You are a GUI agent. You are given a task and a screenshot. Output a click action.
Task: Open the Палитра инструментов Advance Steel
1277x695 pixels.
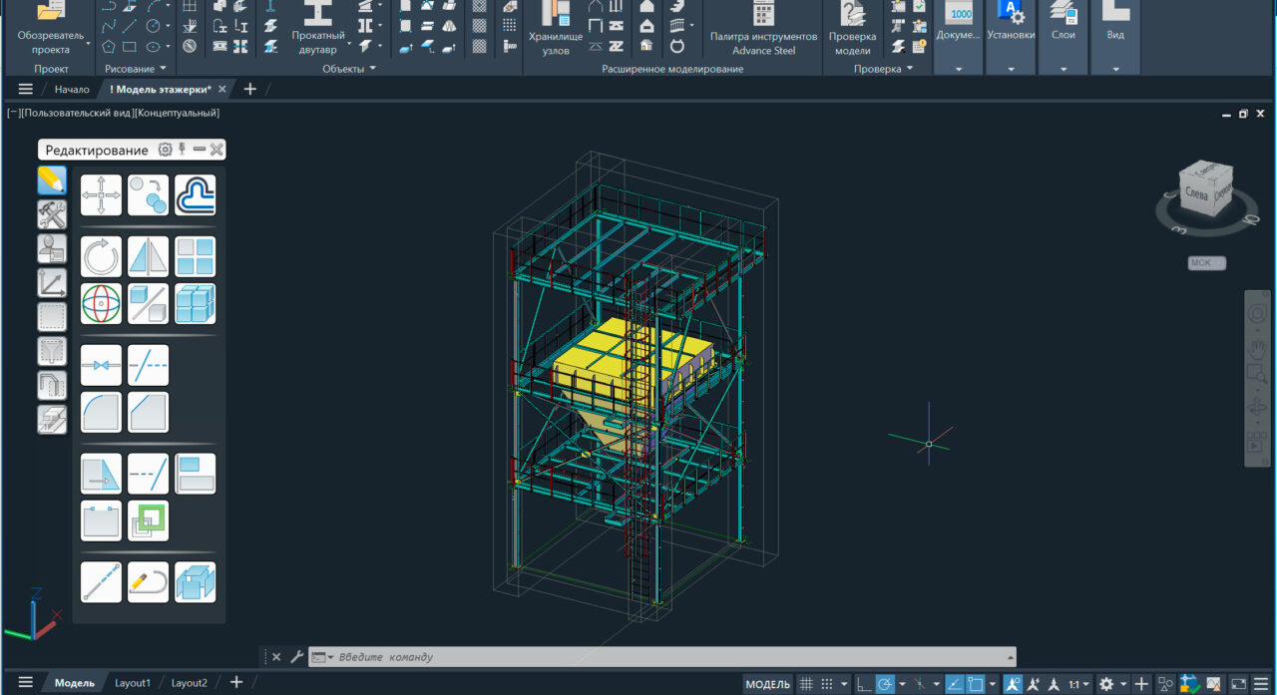coord(762,30)
